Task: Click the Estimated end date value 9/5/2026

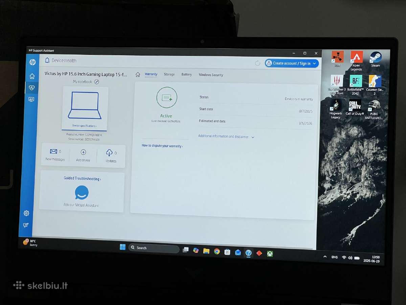Action: (305, 123)
